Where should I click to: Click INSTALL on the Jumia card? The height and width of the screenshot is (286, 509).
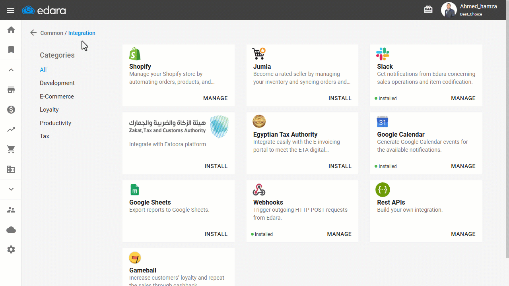pyautogui.click(x=340, y=98)
